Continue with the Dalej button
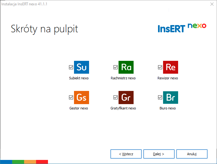 [159, 154]
